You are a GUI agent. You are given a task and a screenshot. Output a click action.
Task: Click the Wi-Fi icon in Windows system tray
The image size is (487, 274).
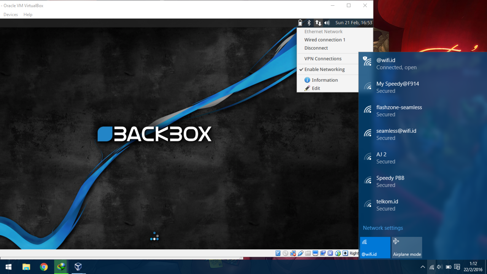[431, 267]
